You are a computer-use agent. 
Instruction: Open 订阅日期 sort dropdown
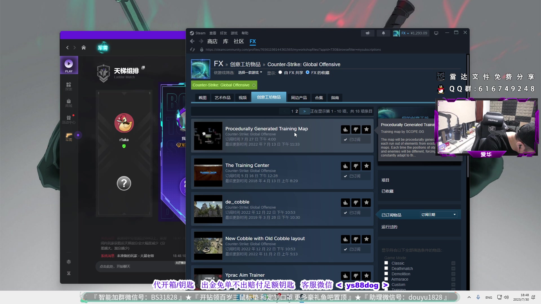click(438, 215)
